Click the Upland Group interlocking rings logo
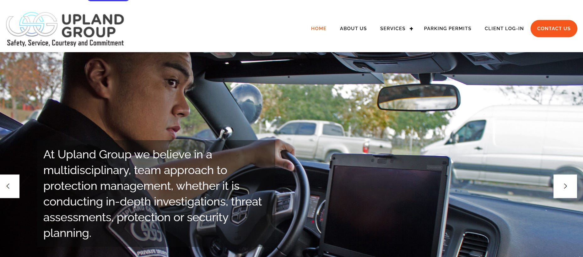The image size is (583, 257). (x=32, y=25)
